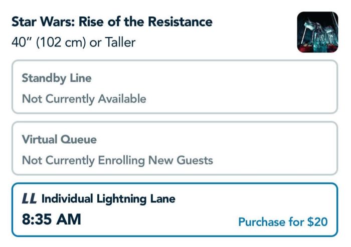The width and height of the screenshot is (351, 247).
Task: Tap the (102 cm) height measurement
Action: coord(61,42)
